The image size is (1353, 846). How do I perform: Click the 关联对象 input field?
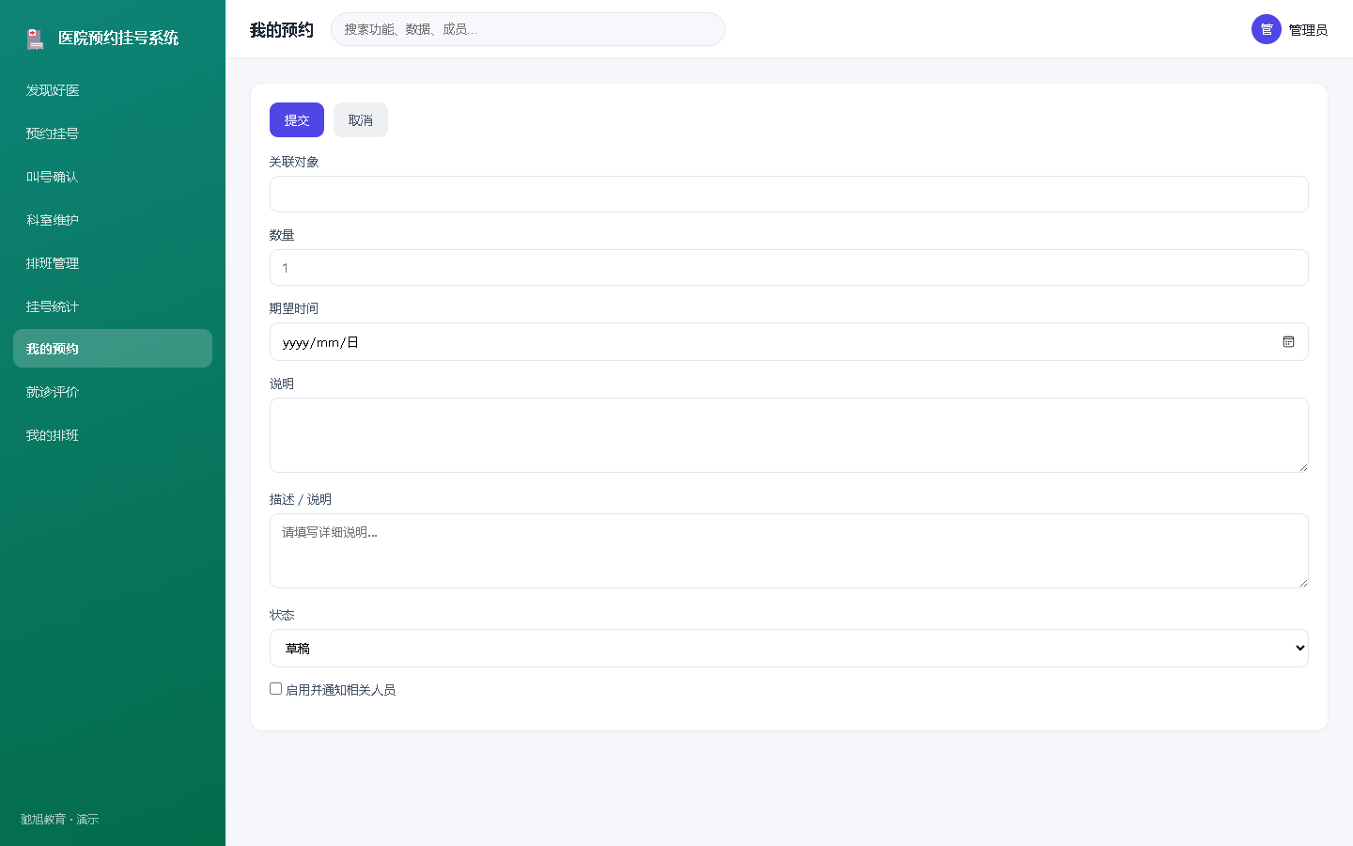click(788, 195)
